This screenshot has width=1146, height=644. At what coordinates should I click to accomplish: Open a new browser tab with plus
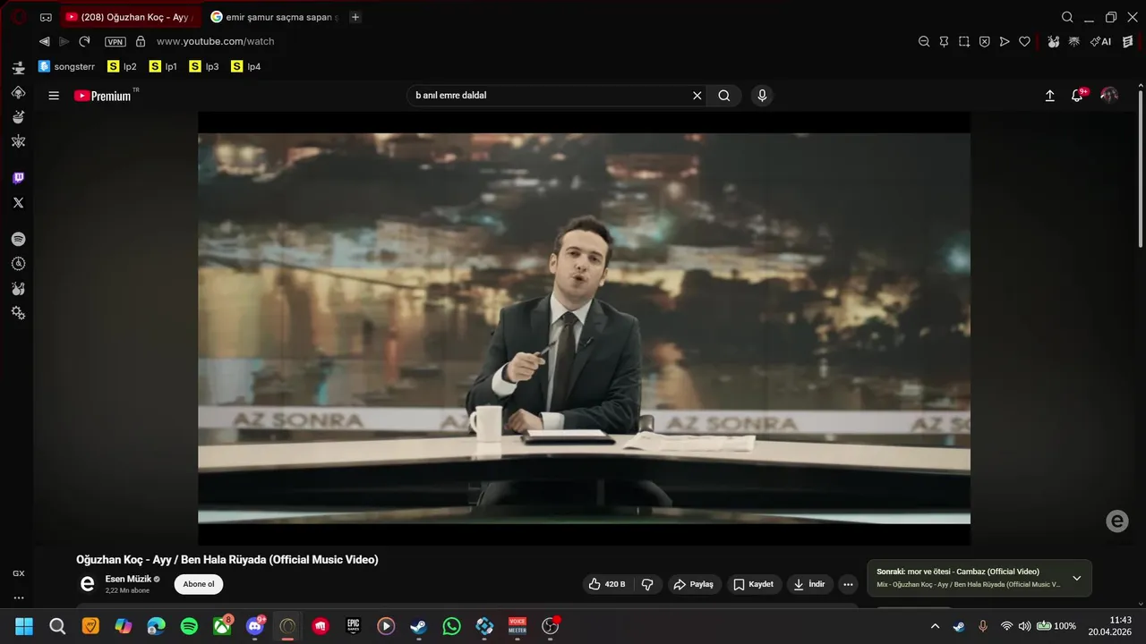click(x=355, y=17)
